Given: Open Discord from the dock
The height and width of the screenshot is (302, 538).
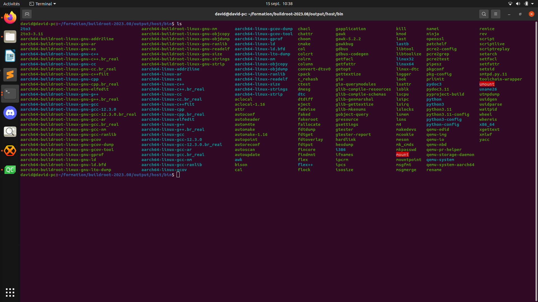Looking at the screenshot, I should tap(10, 113).
